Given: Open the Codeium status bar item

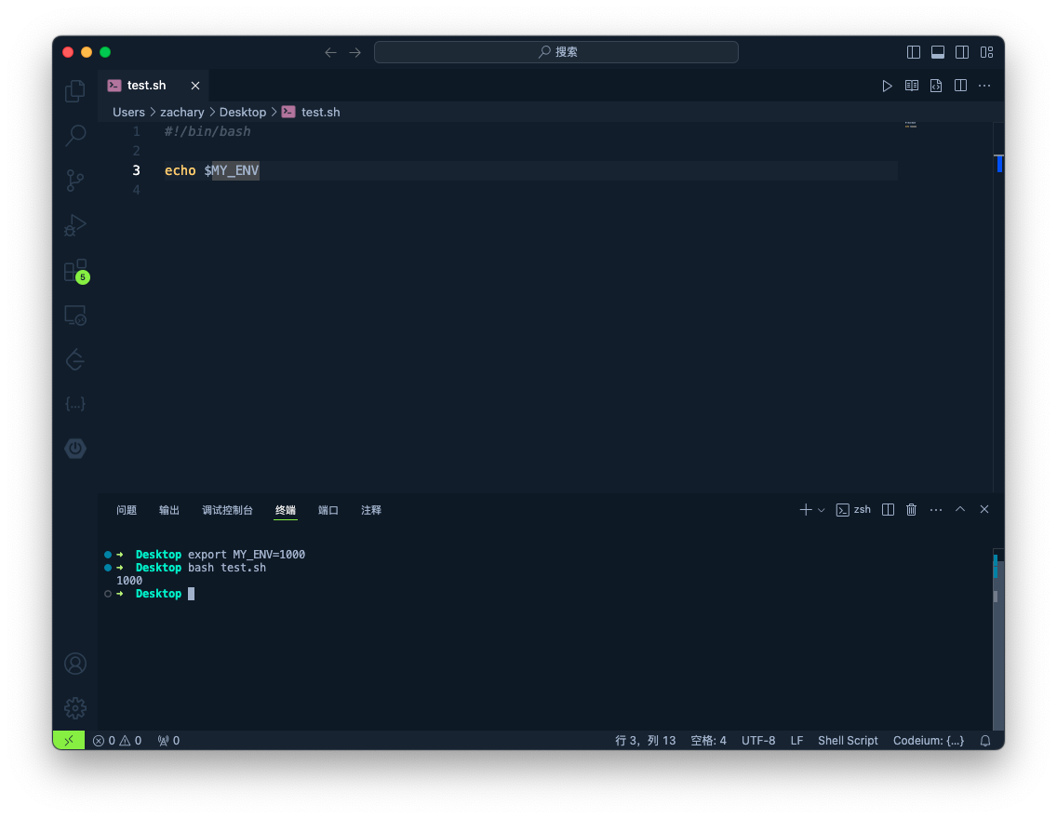Looking at the screenshot, I should coord(929,741).
